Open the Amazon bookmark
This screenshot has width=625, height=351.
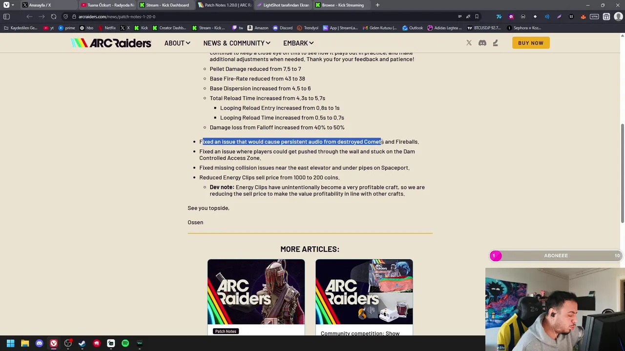258,28
